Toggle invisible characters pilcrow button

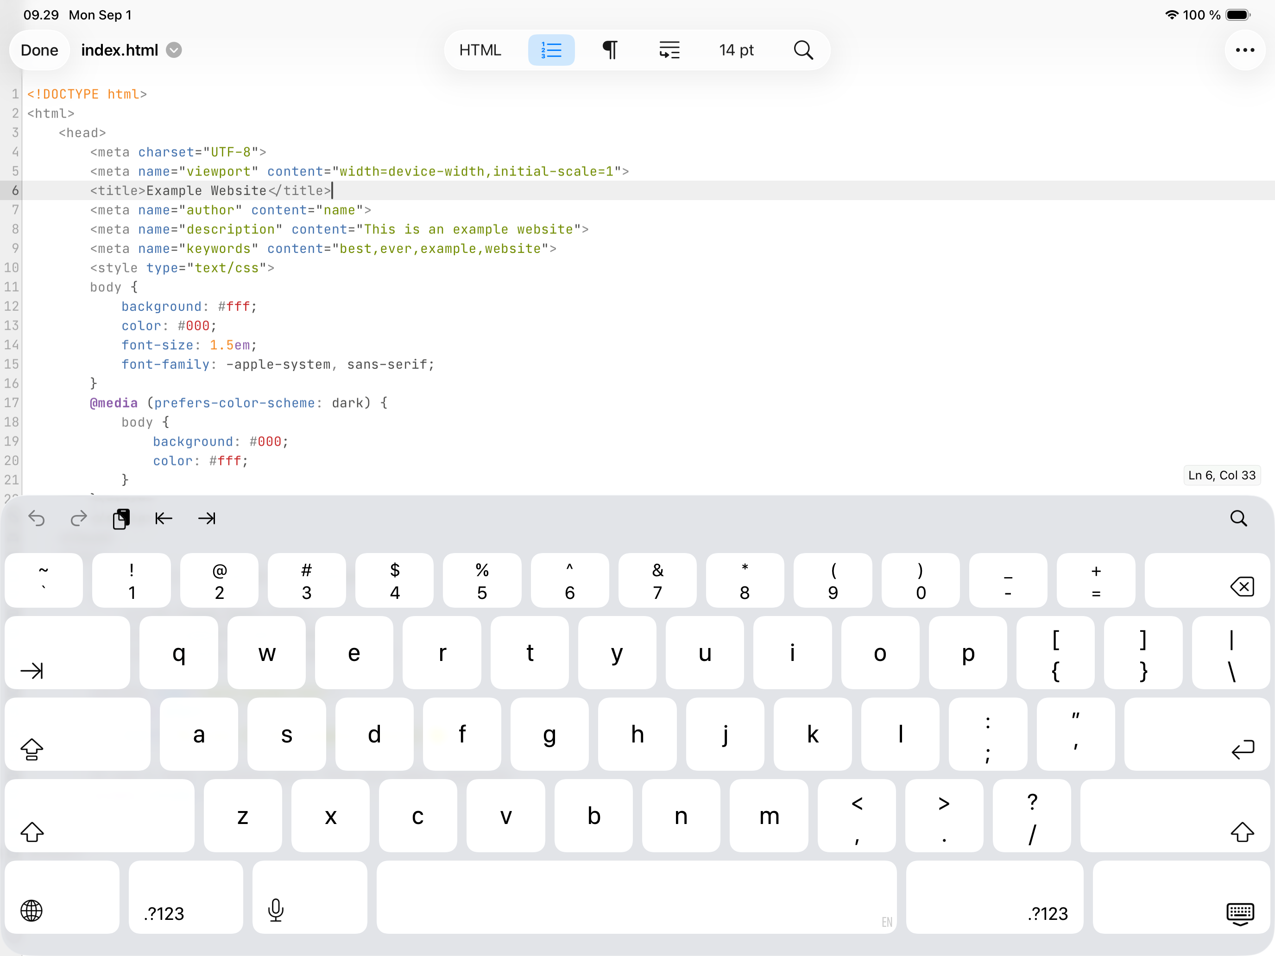click(x=610, y=50)
